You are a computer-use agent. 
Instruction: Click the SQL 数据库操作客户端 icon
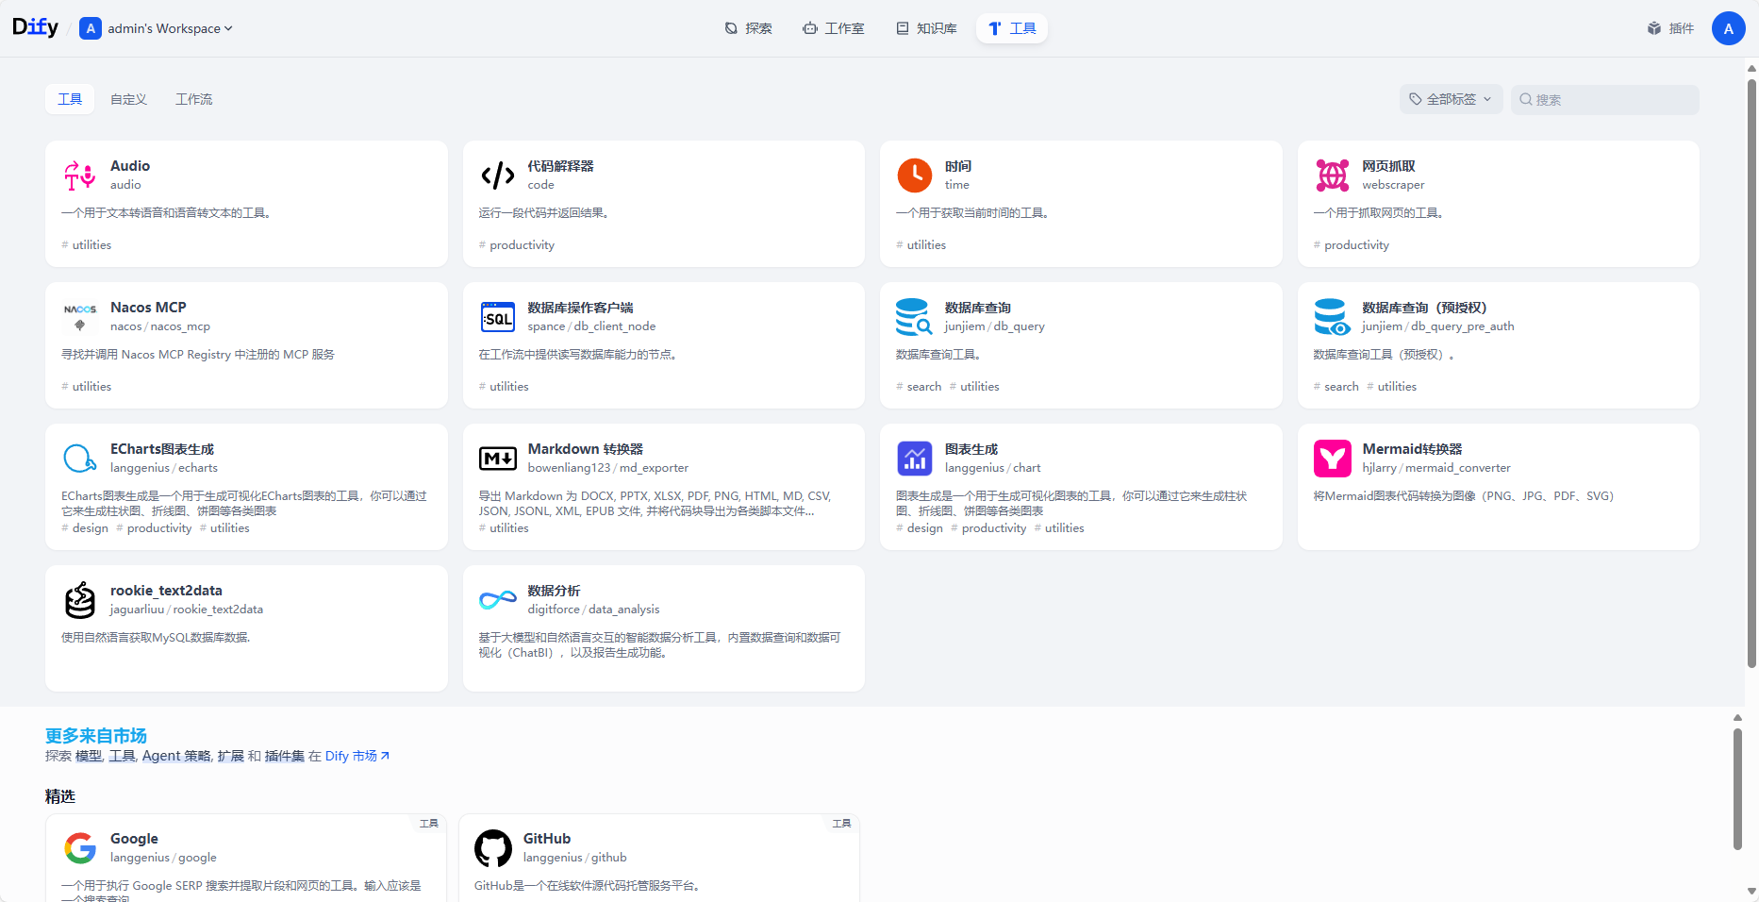click(x=497, y=316)
